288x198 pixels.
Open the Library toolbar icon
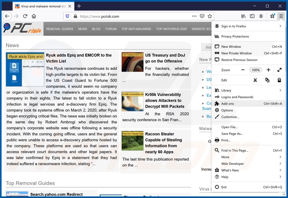click(x=243, y=16)
